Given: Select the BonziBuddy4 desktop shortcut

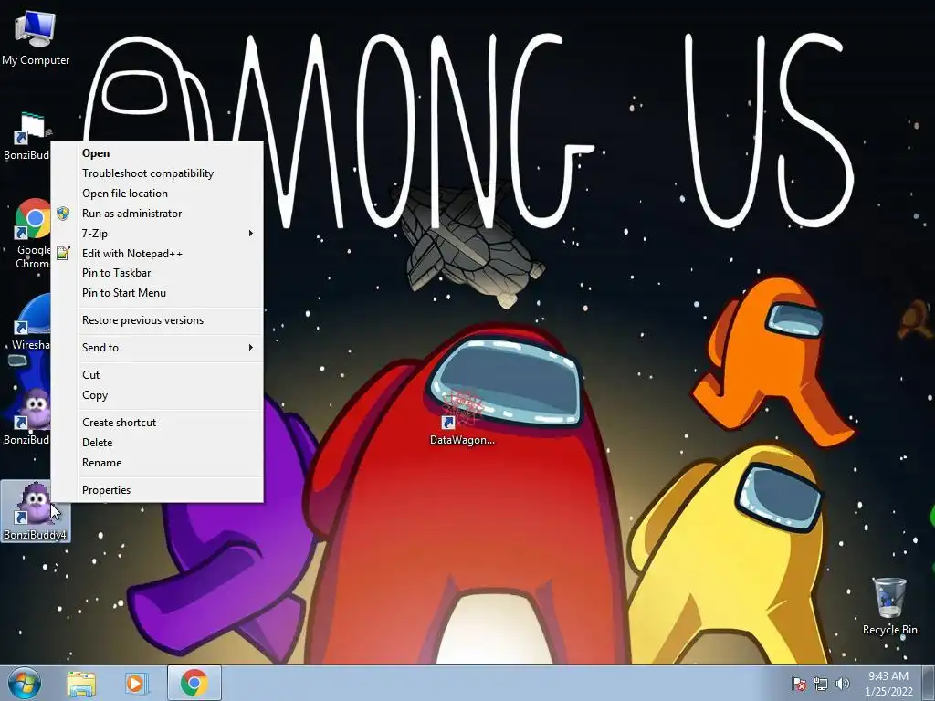Looking at the screenshot, I should point(36,511).
